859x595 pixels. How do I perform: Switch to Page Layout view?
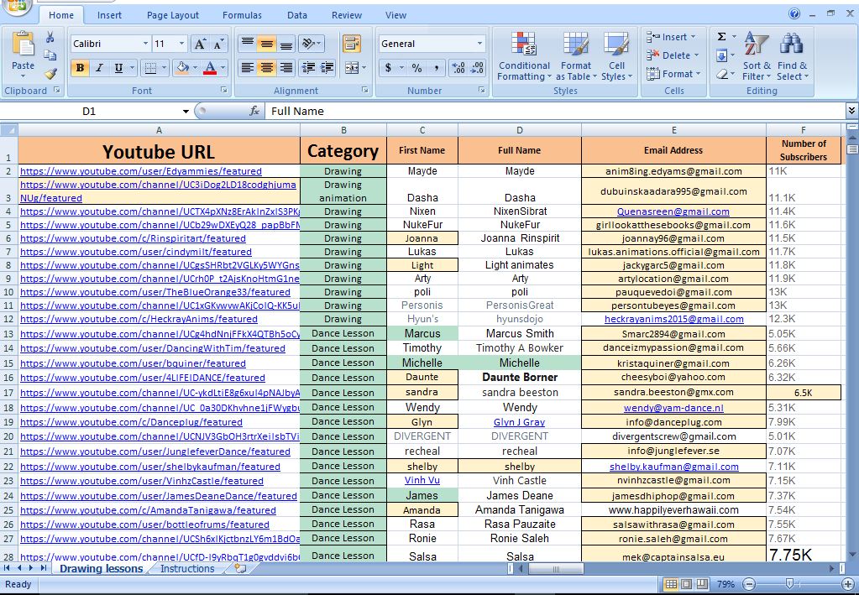click(686, 584)
